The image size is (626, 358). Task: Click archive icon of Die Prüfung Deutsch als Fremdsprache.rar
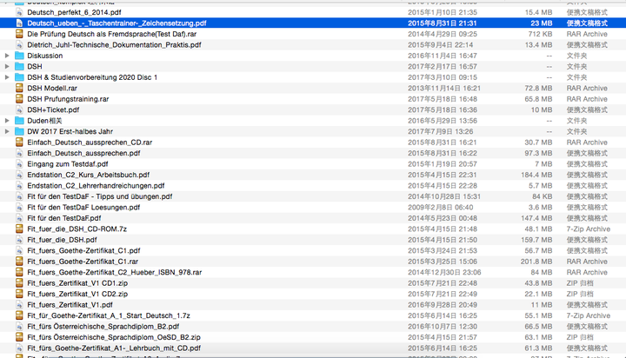click(x=19, y=34)
